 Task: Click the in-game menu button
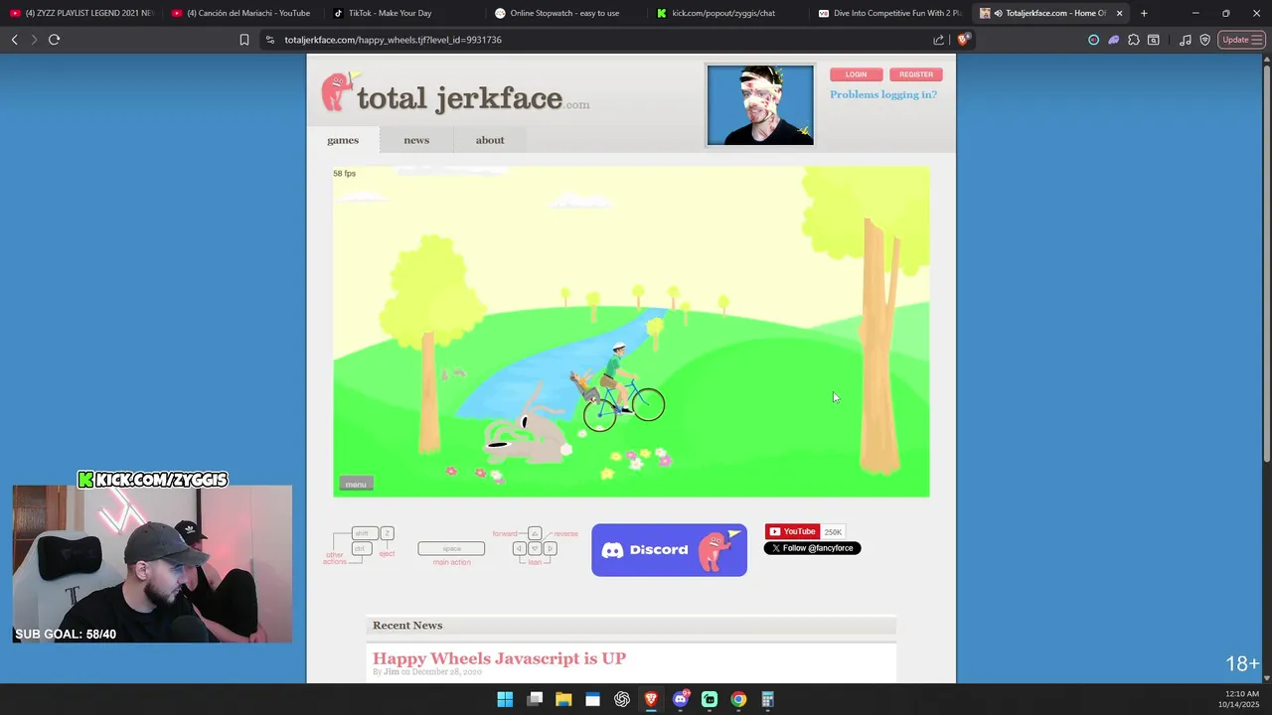[x=356, y=484]
